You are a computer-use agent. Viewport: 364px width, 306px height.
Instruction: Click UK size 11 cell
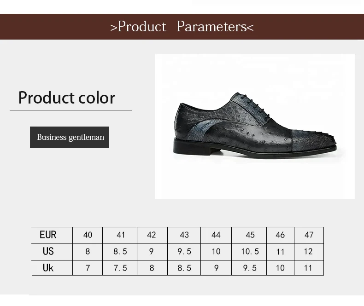pos(308,268)
